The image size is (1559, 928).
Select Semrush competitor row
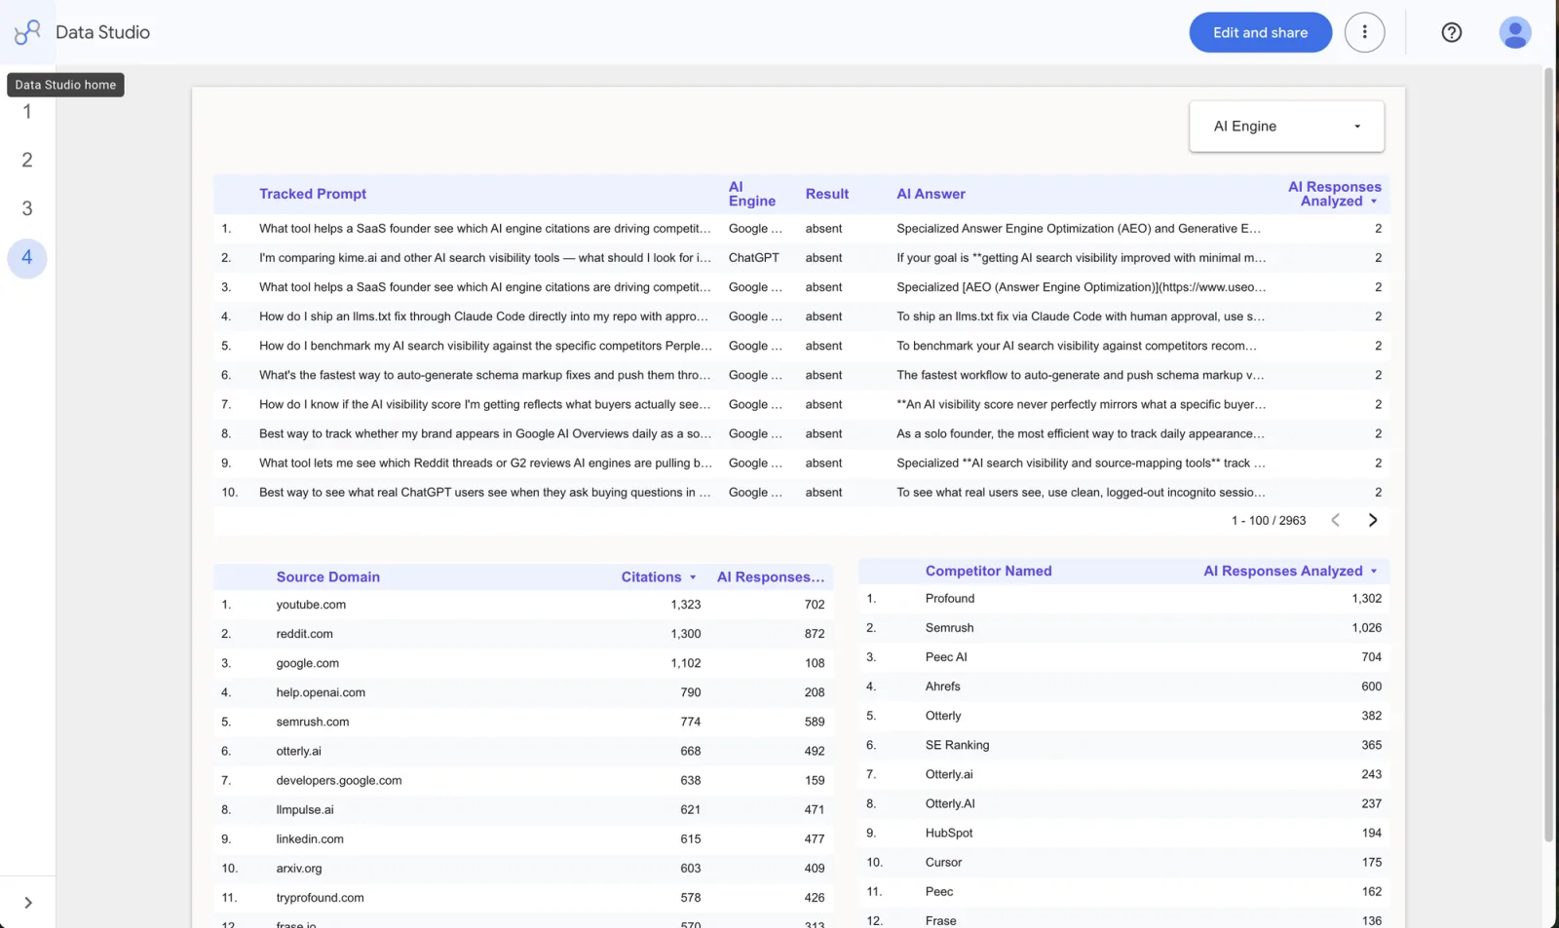(1123, 628)
